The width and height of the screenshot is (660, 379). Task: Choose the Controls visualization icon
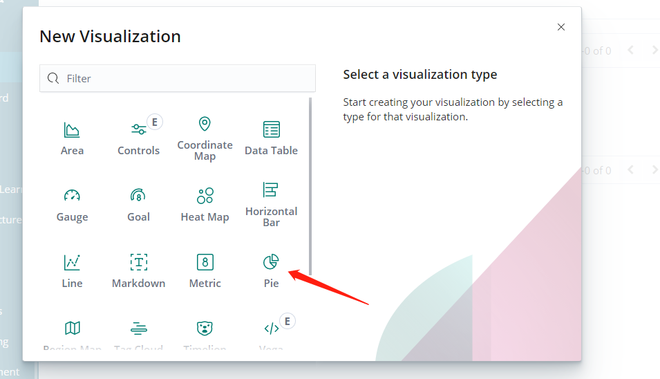click(138, 129)
